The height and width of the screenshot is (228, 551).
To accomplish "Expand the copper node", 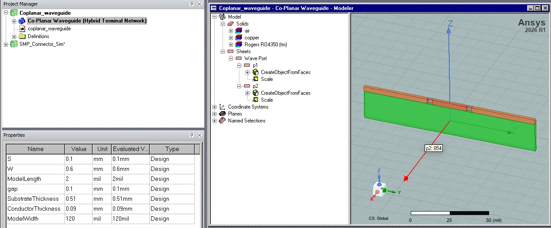I will click(x=231, y=38).
